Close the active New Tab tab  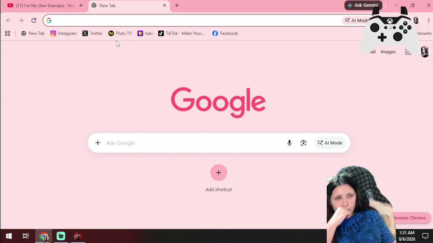click(x=164, y=5)
